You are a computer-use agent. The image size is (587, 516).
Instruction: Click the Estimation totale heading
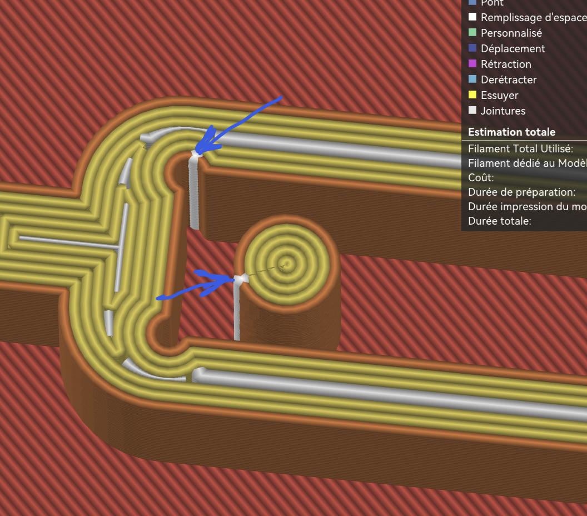[x=511, y=132]
